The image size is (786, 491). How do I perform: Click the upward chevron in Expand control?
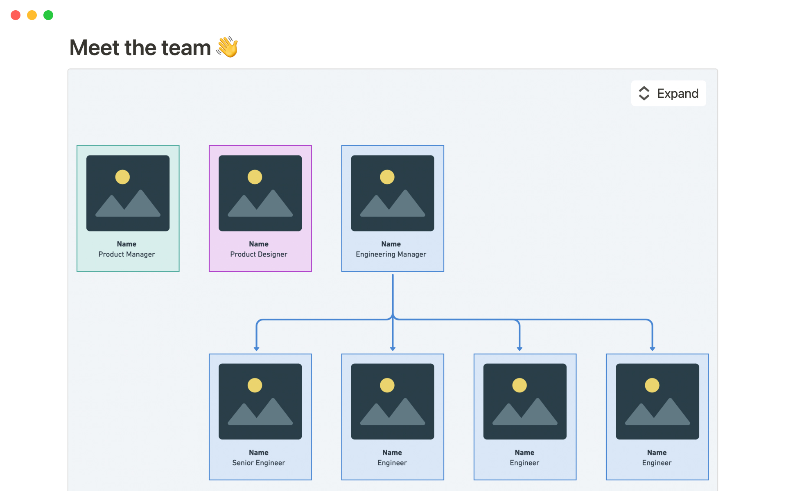point(643,90)
